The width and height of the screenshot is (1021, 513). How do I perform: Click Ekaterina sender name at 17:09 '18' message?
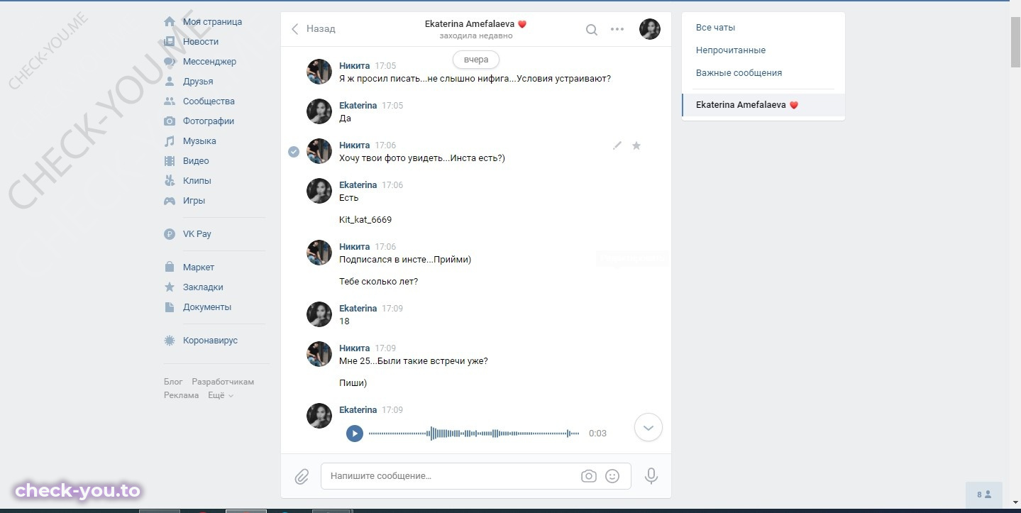(358, 309)
